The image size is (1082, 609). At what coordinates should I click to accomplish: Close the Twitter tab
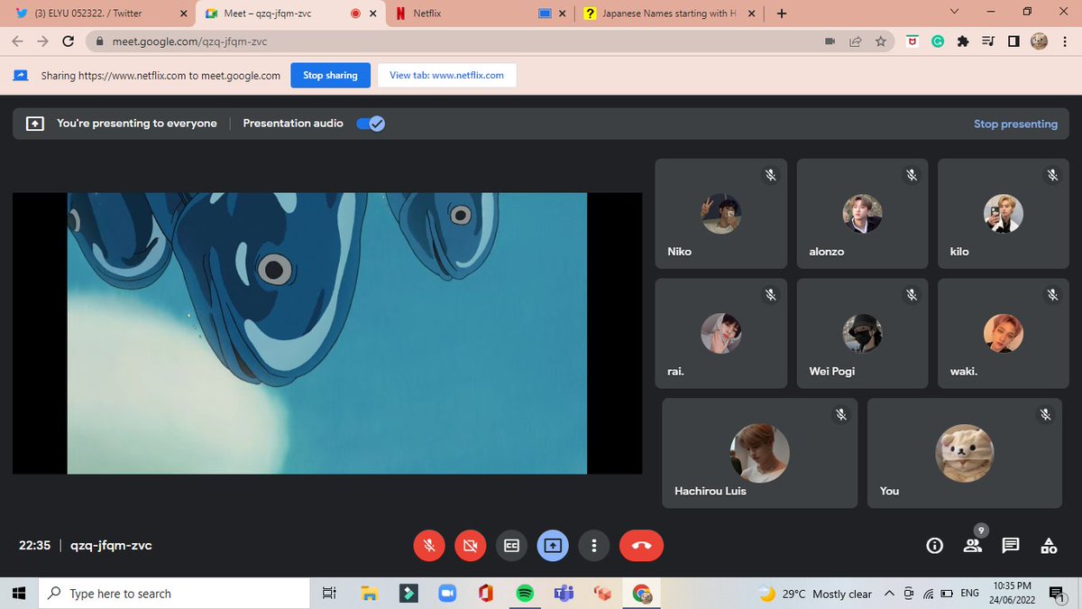point(184,14)
